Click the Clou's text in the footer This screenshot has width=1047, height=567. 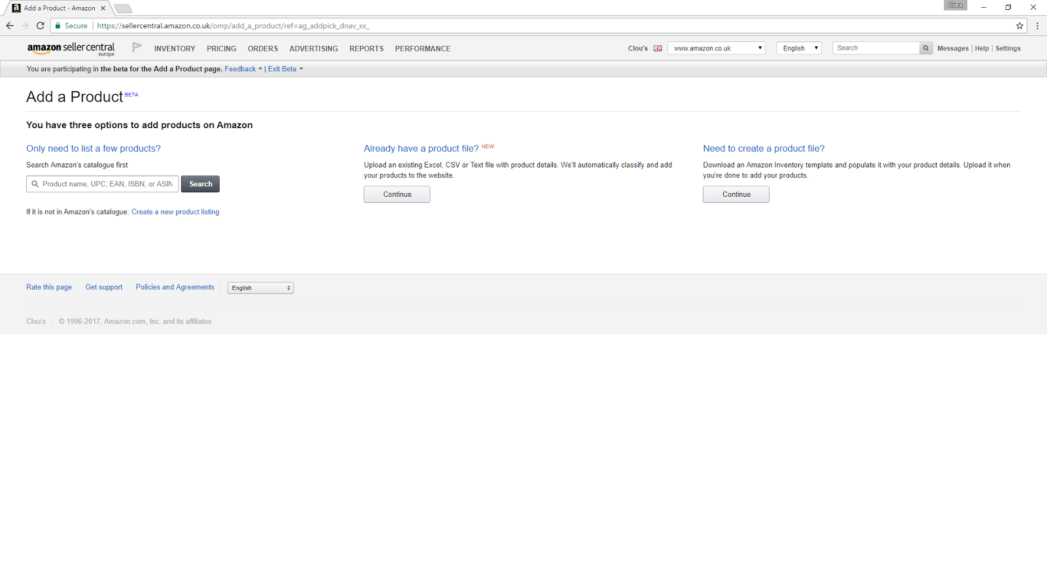click(x=36, y=321)
